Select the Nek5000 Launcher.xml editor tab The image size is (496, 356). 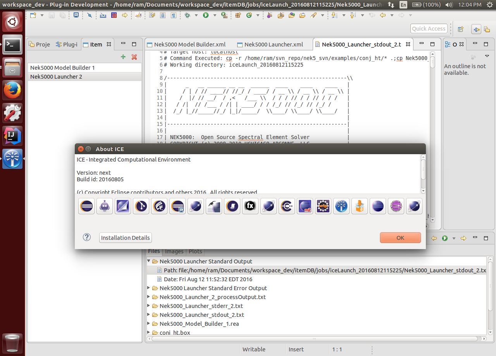click(270, 44)
